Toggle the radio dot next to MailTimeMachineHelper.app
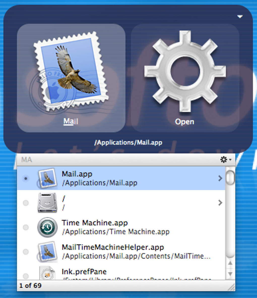This screenshot has height=298, width=257. (x=26, y=252)
